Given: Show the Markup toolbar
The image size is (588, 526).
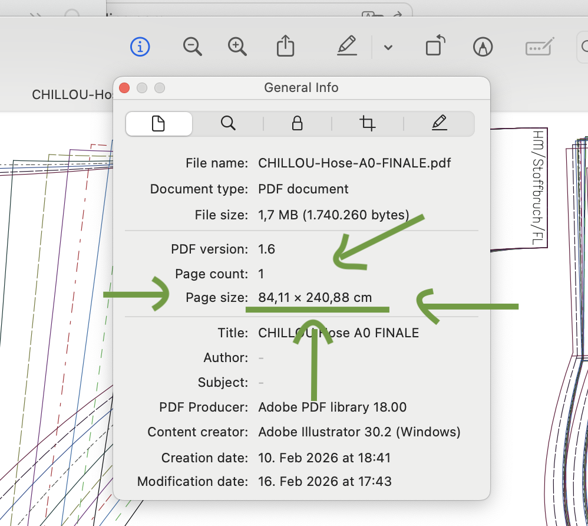Looking at the screenshot, I should point(483,47).
